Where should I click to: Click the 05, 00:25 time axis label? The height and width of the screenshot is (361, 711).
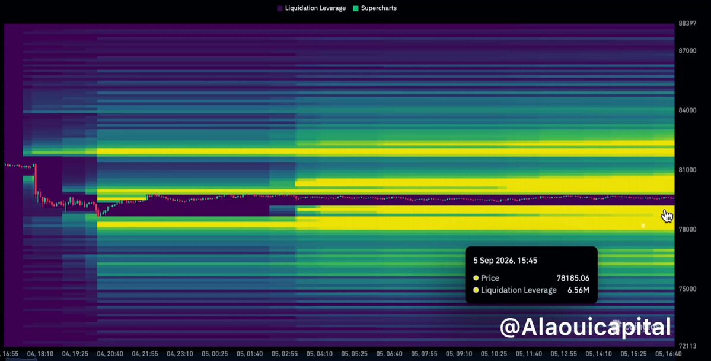click(x=215, y=354)
